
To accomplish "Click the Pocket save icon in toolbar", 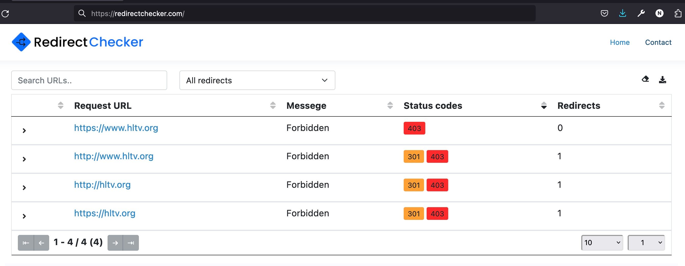I will (604, 13).
